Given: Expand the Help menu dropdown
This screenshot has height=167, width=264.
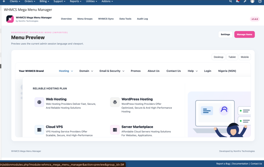Looking at the screenshot, I should click(x=192, y=71).
